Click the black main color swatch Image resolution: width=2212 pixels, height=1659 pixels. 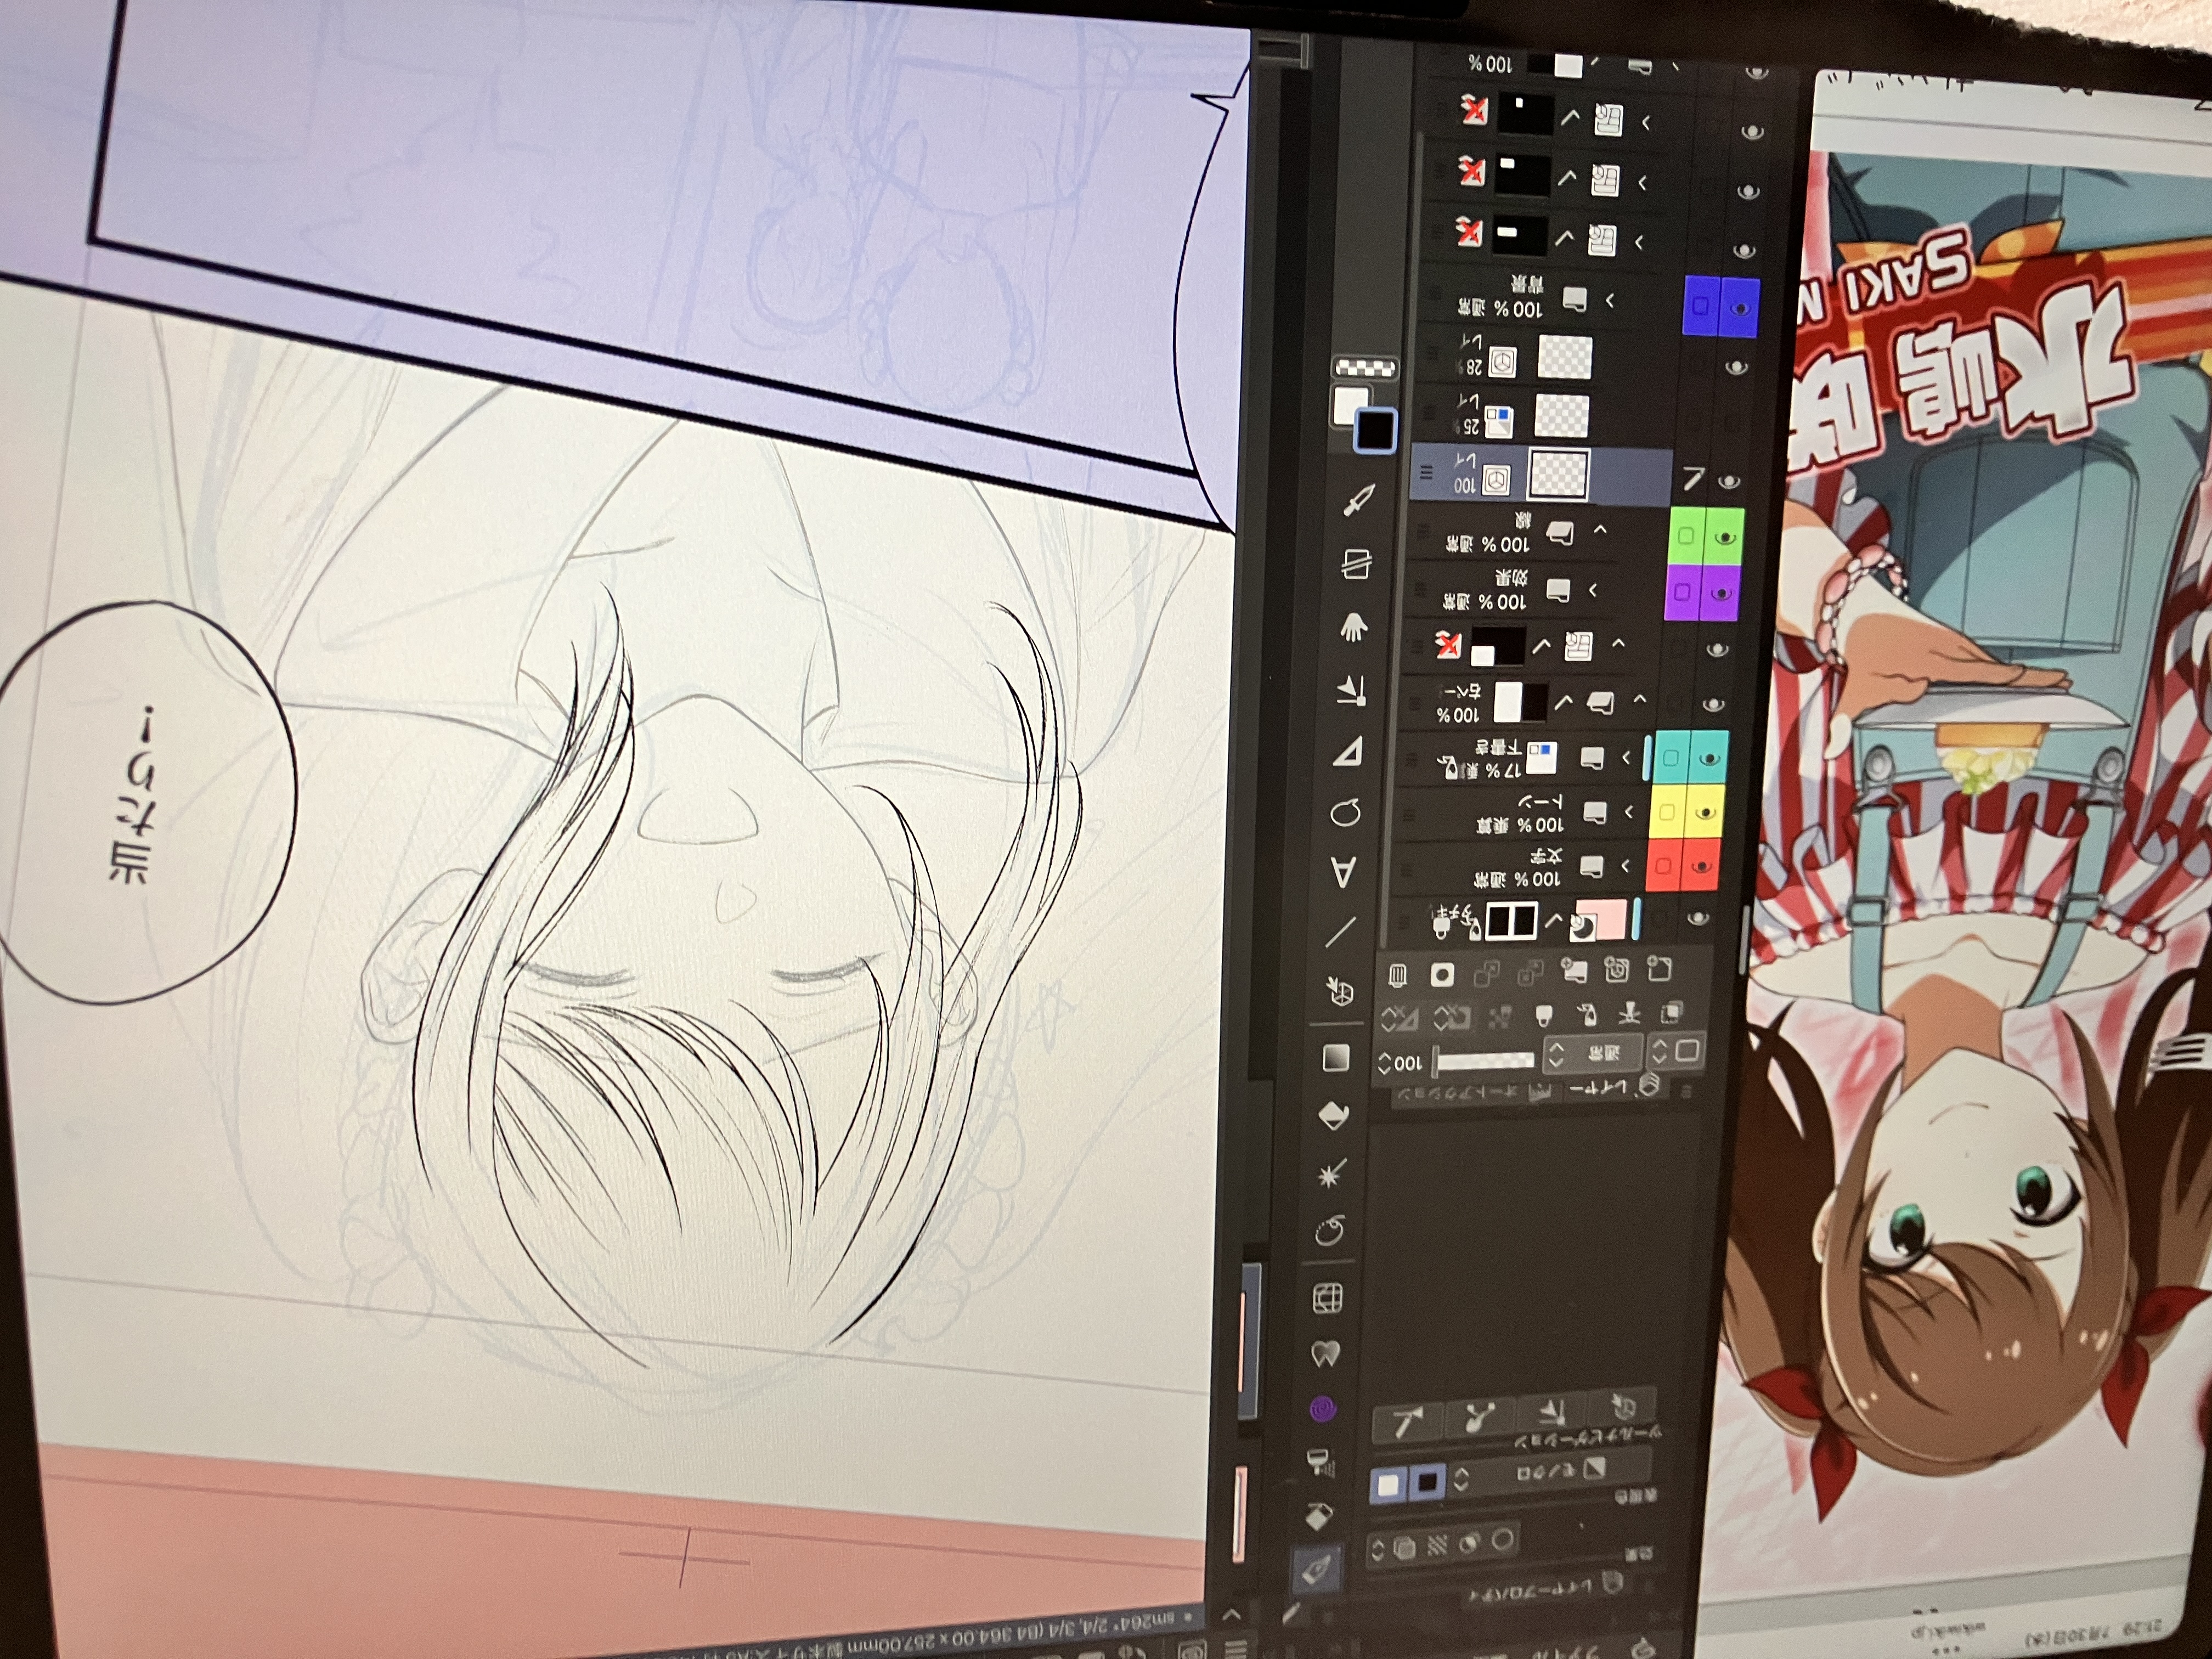[1376, 431]
